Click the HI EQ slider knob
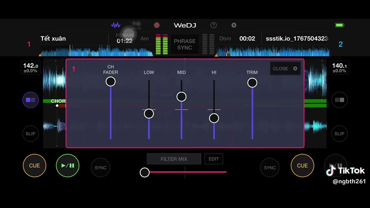The width and height of the screenshot is (370, 208). click(x=214, y=118)
